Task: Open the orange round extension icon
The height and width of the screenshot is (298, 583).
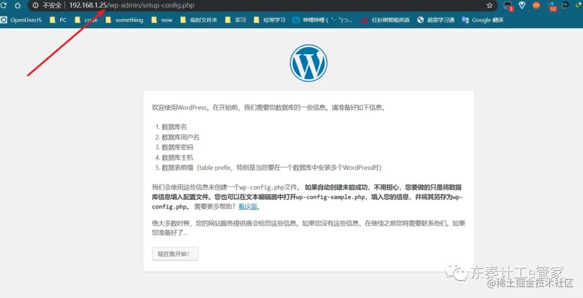Action: (536, 5)
